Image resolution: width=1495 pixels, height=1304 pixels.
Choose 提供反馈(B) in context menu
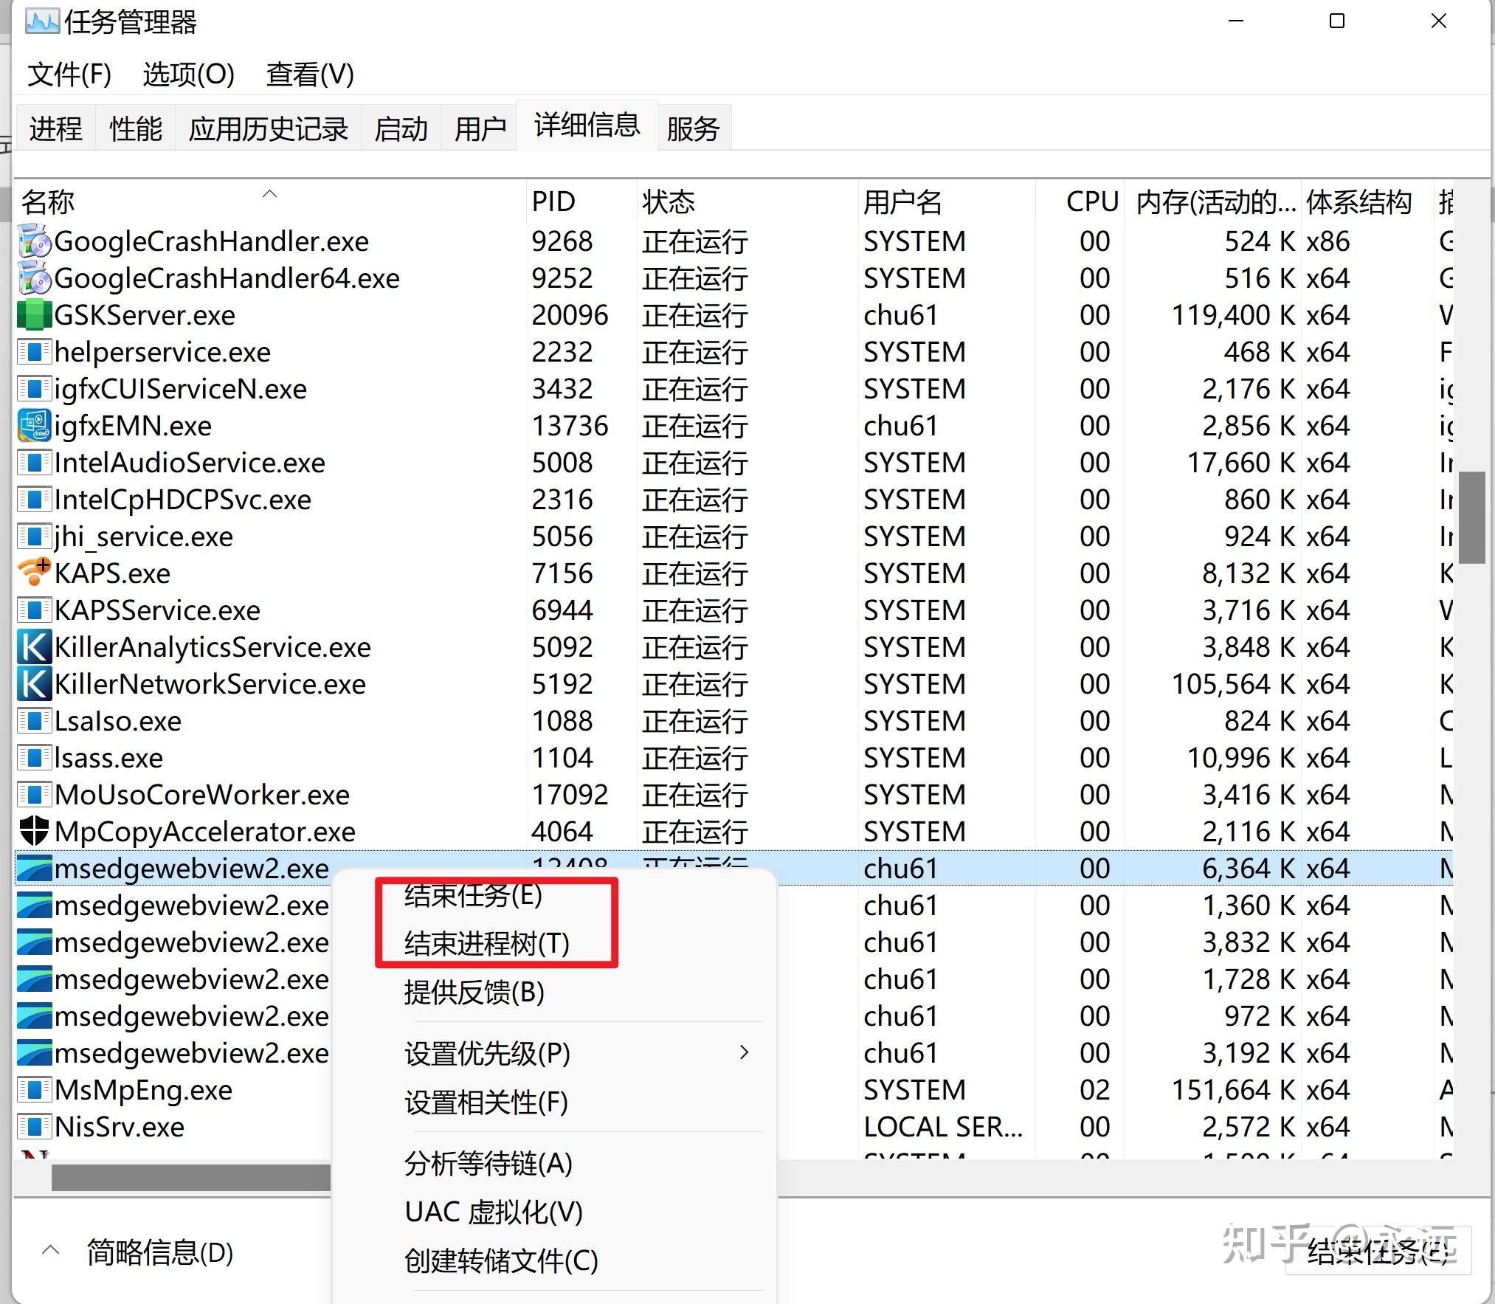point(474,993)
